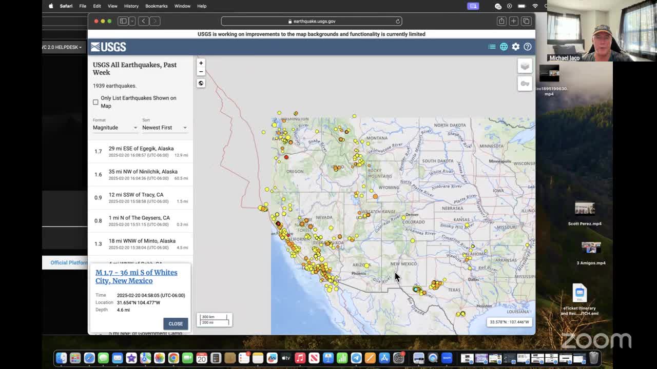The height and width of the screenshot is (369, 657).
Task: Open the Window menu
Action: coord(182,6)
